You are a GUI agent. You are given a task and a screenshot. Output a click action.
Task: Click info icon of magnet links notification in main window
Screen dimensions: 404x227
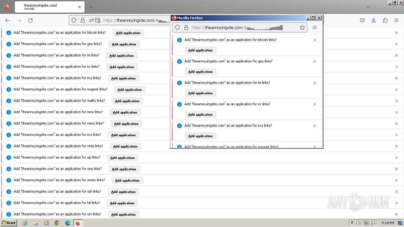9,90
